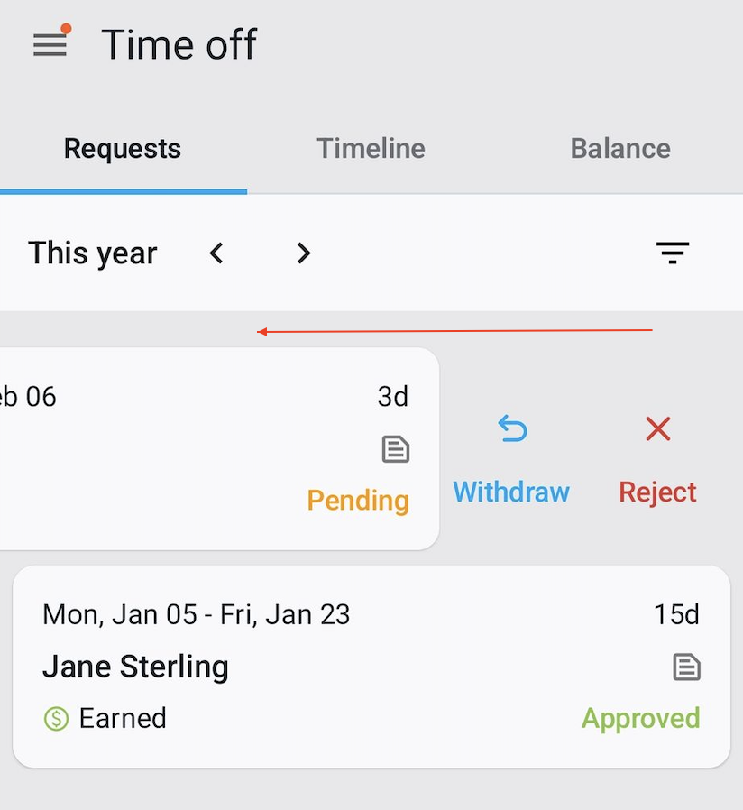
Task: Open the hamburger navigation menu
Action: 50,45
